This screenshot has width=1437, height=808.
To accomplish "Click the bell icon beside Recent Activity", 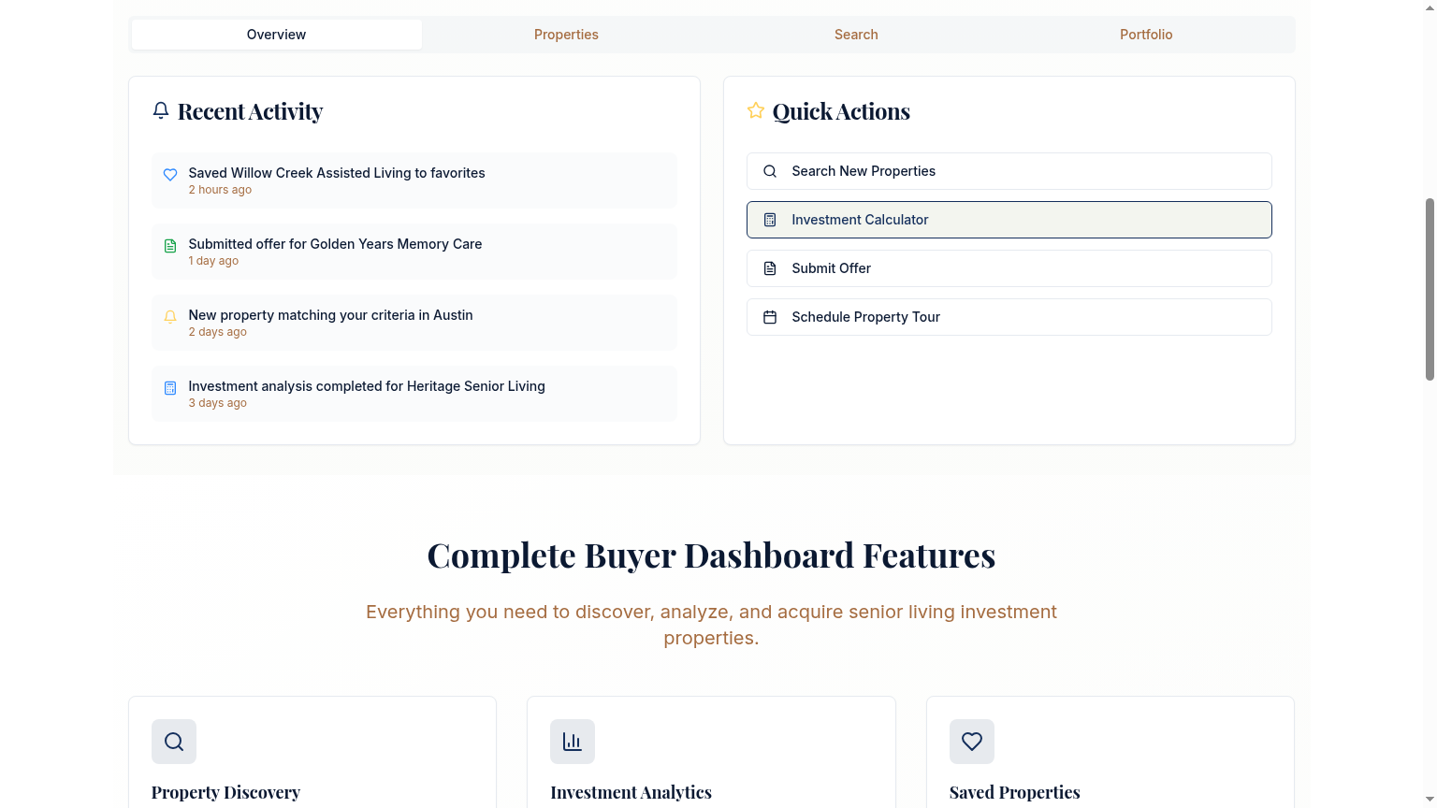I will (x=161, y=110).
